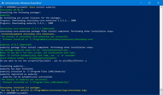163x95 pixels.
Task: Click the PowerShell icon in title bar
Action: [x=3, y=3]
